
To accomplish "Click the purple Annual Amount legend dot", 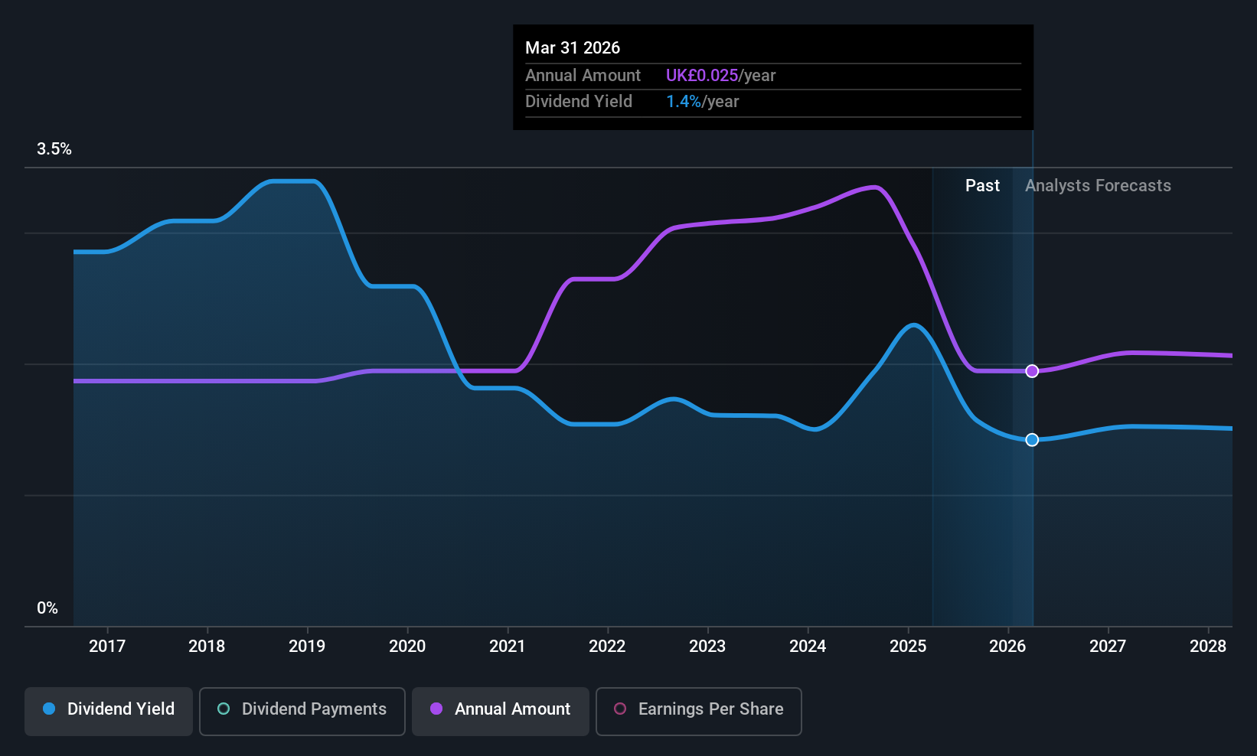I will [x=436, y=709].
